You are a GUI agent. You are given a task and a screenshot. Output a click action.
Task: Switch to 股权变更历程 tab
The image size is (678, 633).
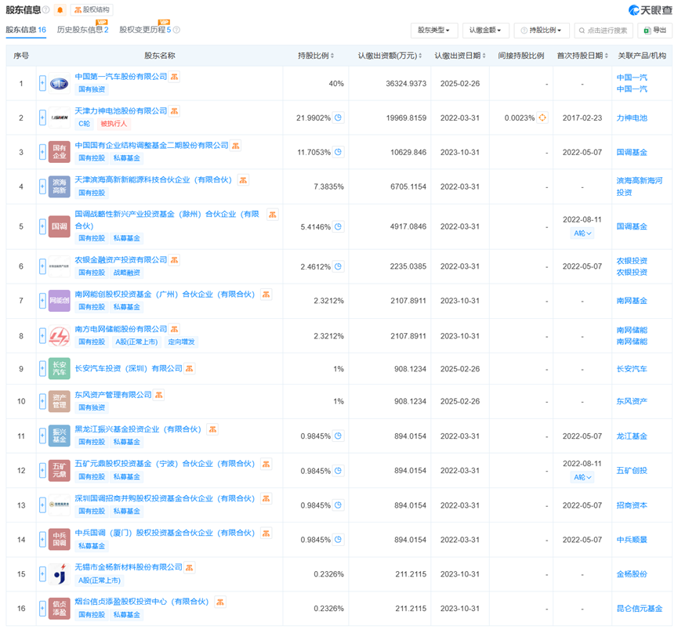[145, 30]
